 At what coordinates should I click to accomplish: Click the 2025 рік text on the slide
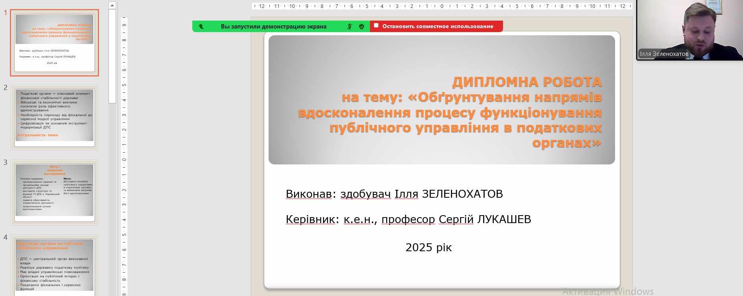pos(428,248)
